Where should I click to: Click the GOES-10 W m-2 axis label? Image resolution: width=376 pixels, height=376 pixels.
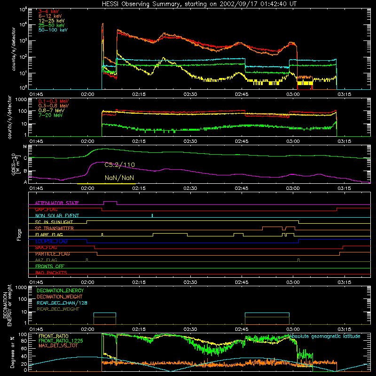coord(16,164)
